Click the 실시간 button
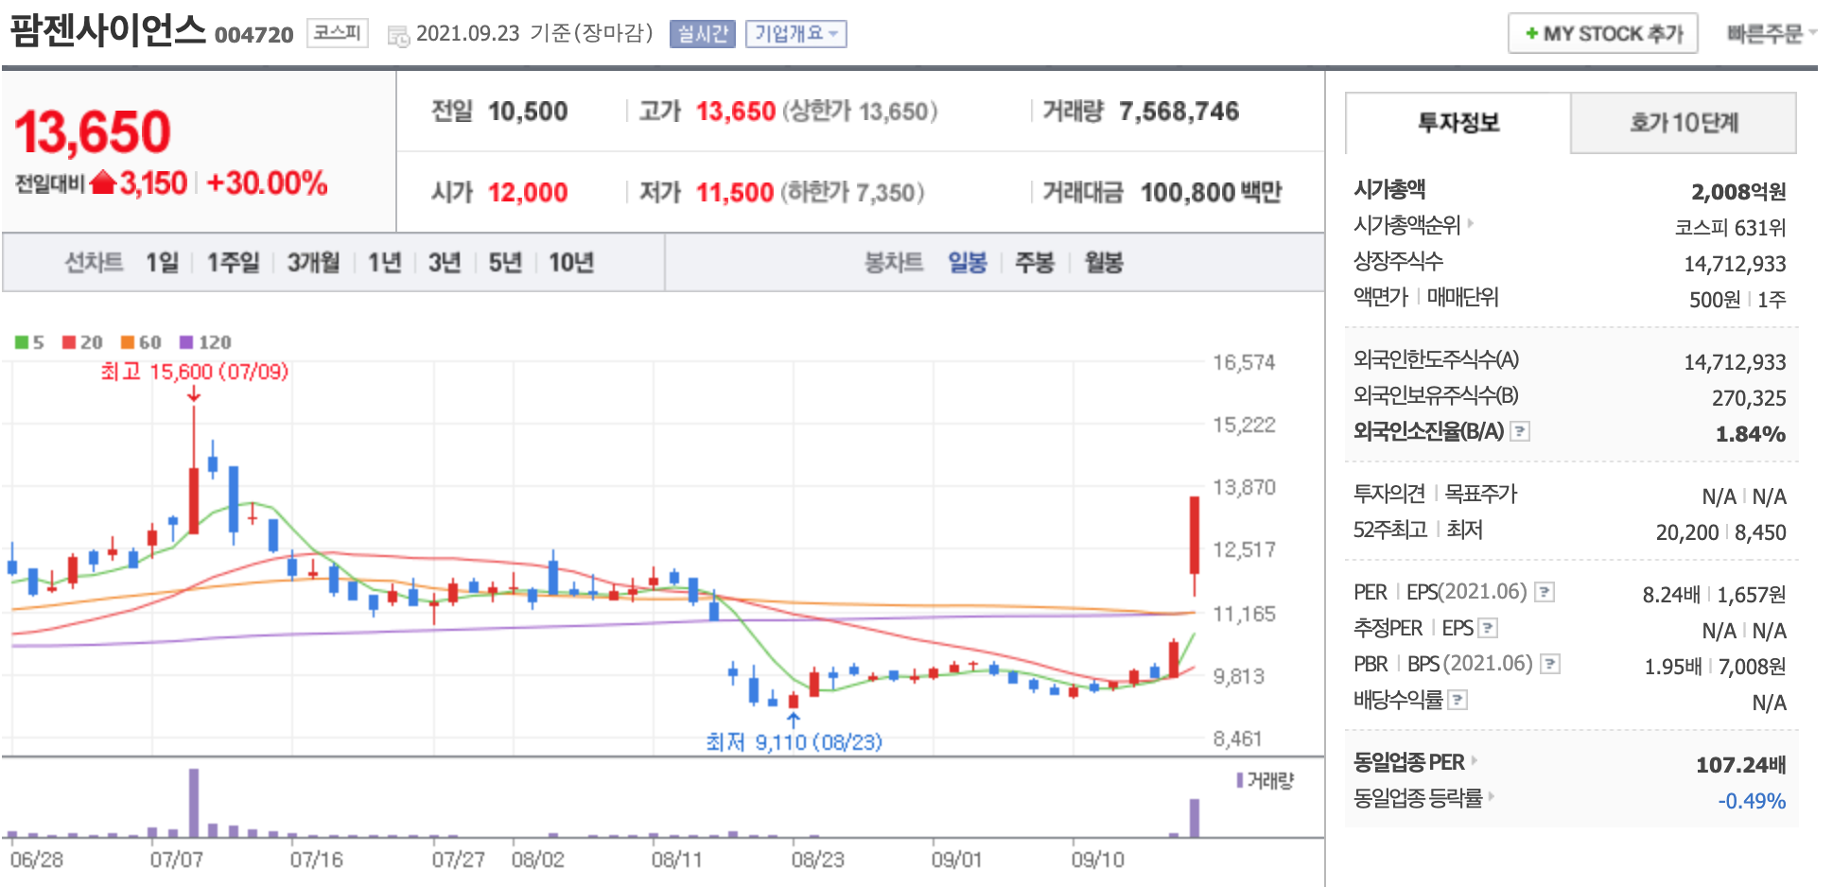Image resolution: width=1833 pixels, height=887 pixels. pos(702,34)
